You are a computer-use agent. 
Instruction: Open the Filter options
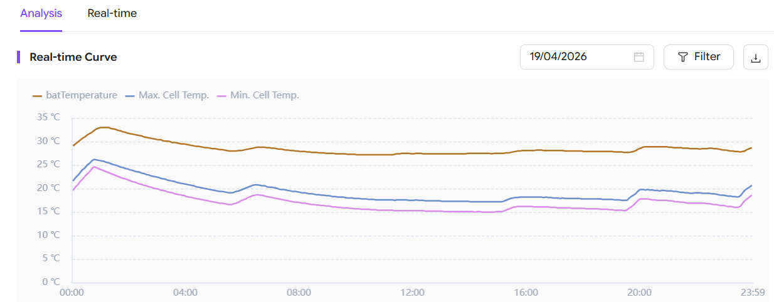point(698,57)
